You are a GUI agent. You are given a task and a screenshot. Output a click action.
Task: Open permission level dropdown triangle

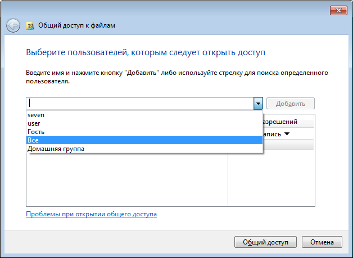coord(287,134)
